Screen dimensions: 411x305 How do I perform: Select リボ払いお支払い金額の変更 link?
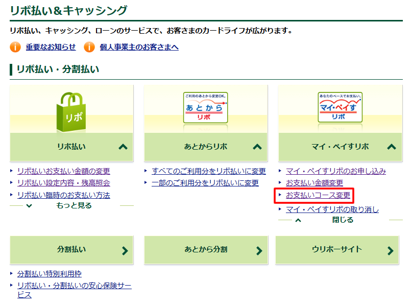tap(63, 171)
